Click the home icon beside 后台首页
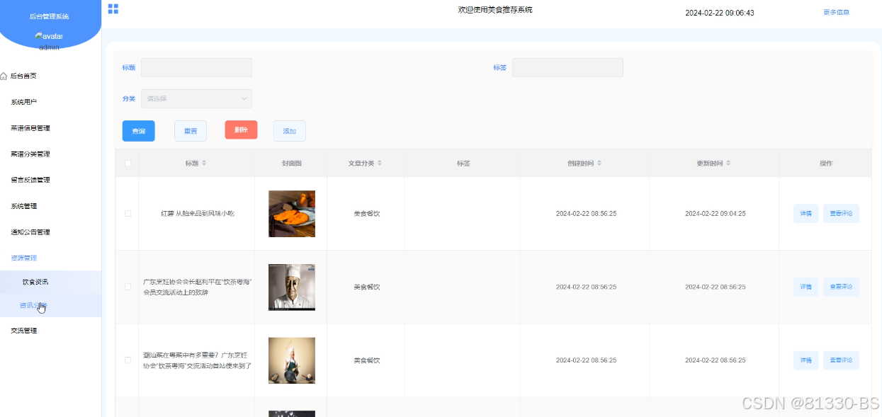Viewport: 882px width, 417px height. coord(4,76)
